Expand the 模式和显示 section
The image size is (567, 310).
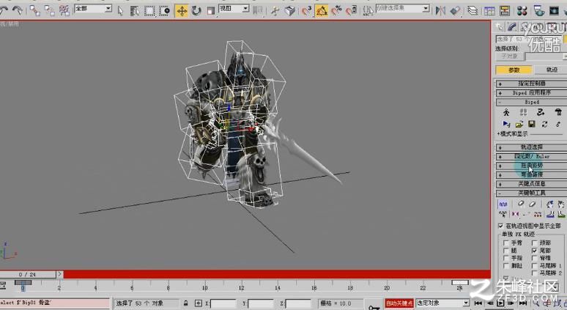(x=512, y=134)
